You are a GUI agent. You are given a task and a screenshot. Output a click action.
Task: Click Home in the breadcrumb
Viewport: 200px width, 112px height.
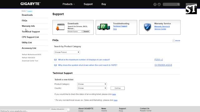point(23,11)
